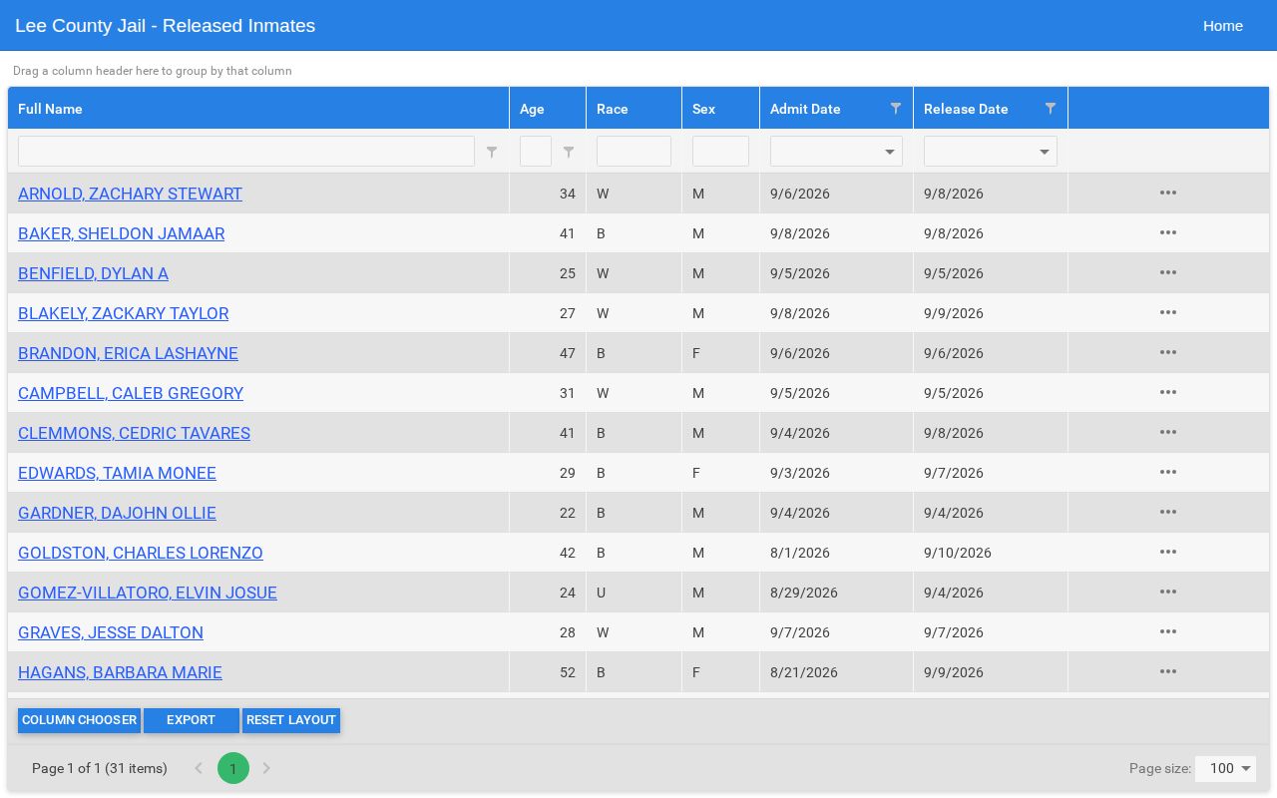Open more options for CLEMMONS, CEDRIC TAVARES
Image resolution: width=1277 pixels, height=798 pixels.
pos(1168,432)
